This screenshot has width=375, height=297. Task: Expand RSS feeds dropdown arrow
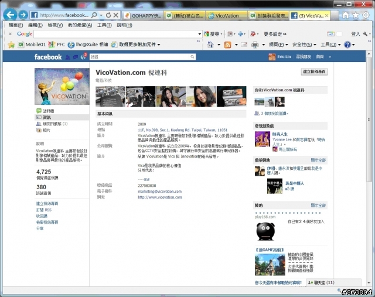click(236, 45)
